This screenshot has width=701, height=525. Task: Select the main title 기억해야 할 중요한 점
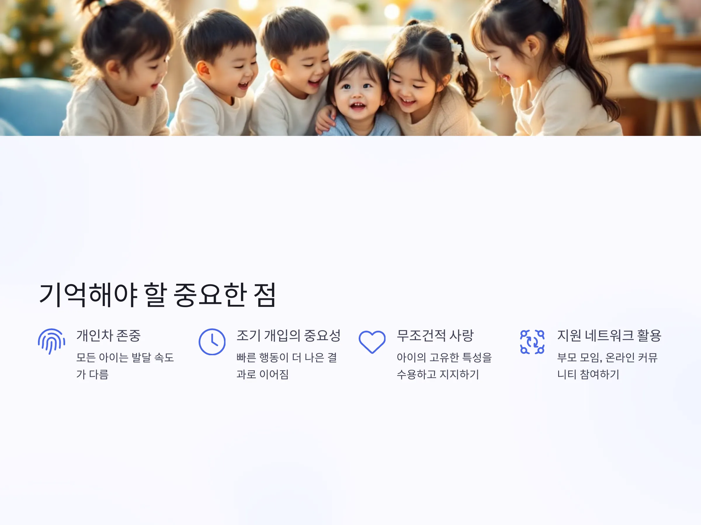(157, 295)
